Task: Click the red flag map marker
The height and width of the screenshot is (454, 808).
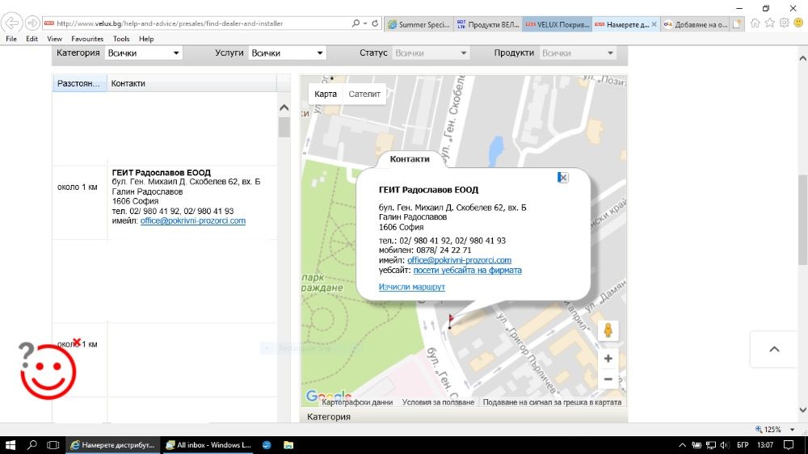Action: tap(450, 322)
